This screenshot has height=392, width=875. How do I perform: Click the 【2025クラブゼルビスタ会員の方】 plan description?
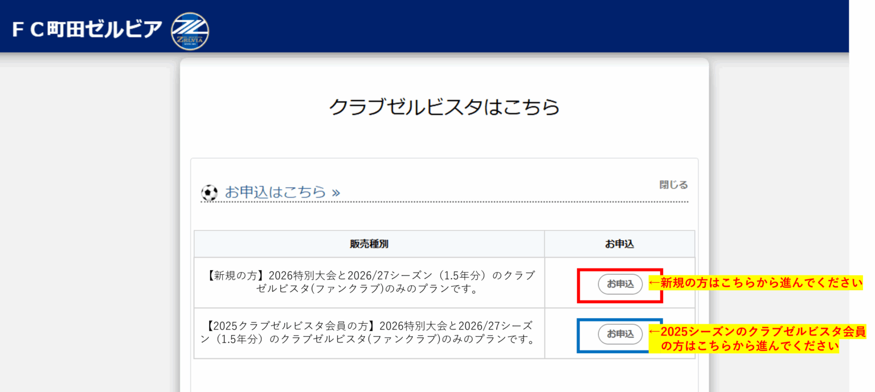[x=369, y=333]
